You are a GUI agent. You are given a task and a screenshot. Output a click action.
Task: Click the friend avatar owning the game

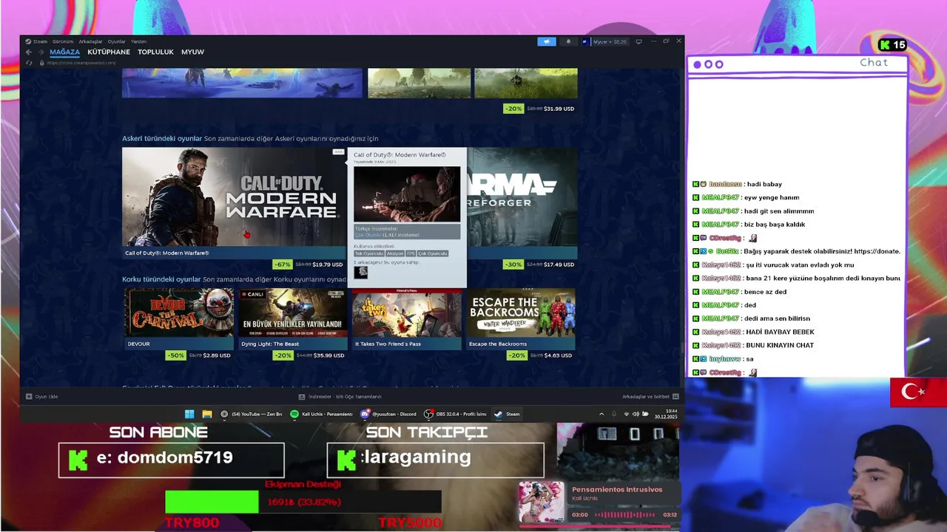coord(360,272)
